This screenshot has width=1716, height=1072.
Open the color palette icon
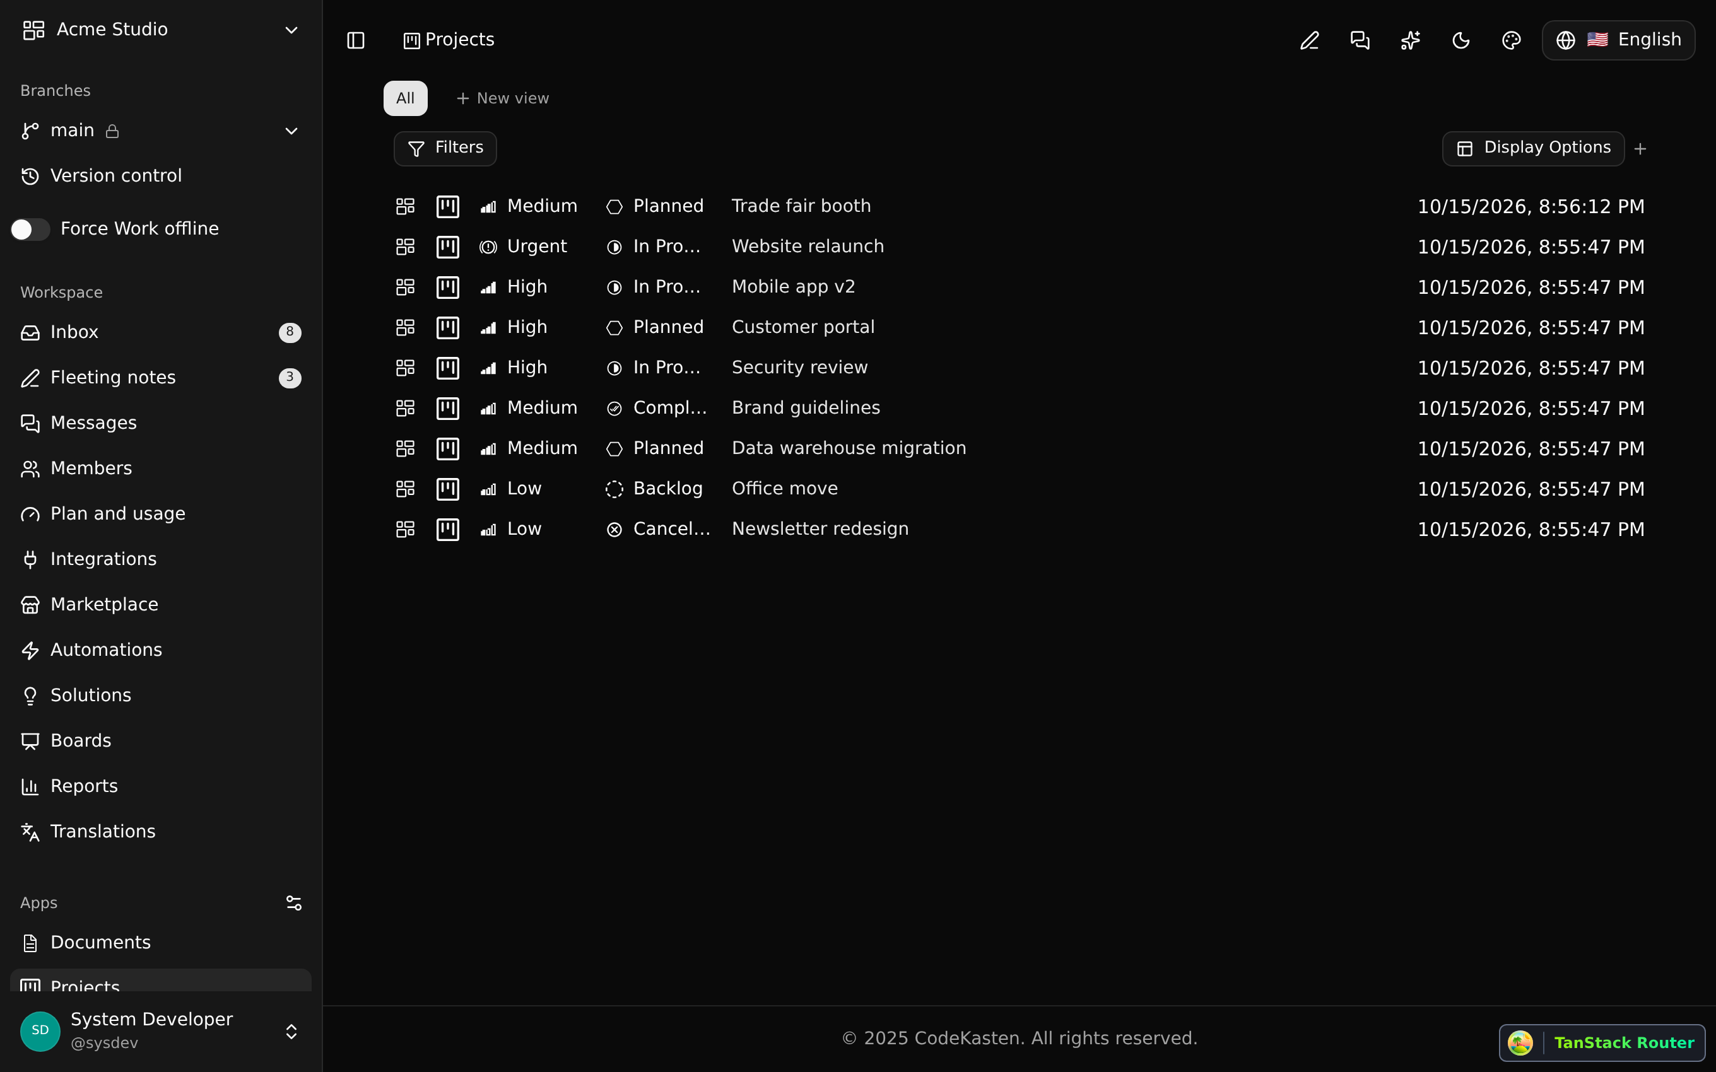click(x=1511, y=40)
